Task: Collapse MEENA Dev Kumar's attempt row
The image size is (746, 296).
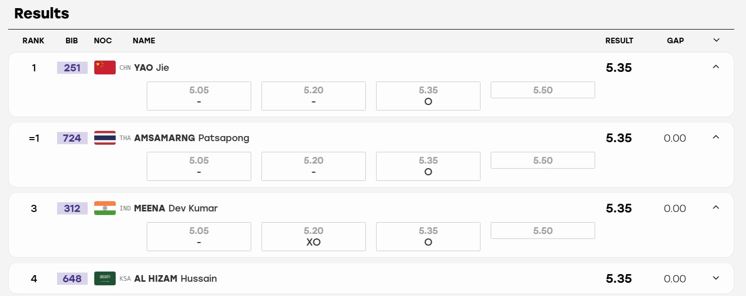Action: (716, 207)
